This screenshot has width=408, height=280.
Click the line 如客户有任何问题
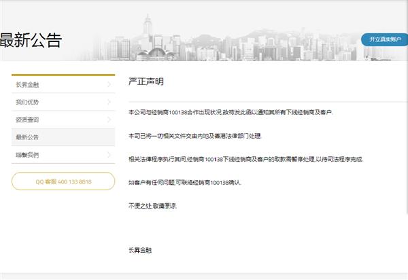[185, 183]
